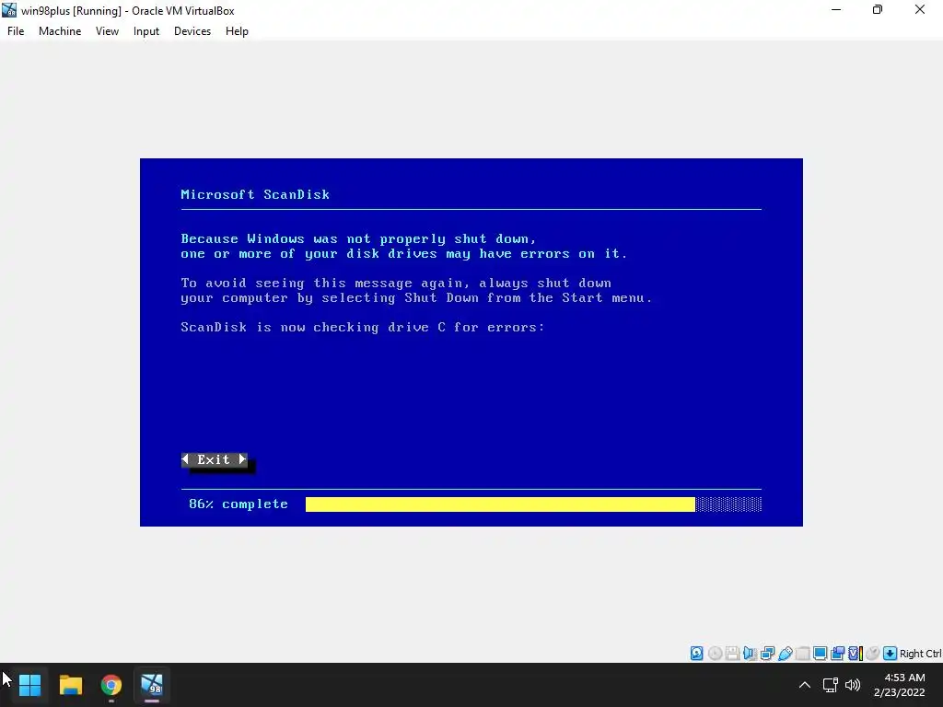
Task: Show hidden system tray icons
Action: click(x=805, y=685)
